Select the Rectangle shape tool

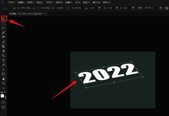tap(3, 74)
